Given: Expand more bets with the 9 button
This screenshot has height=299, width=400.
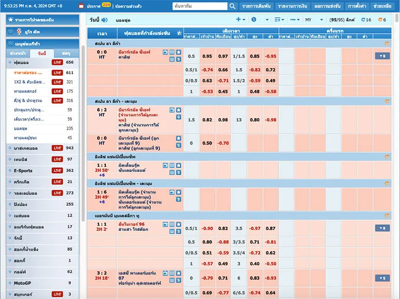Looking at the screenshot, I should (x=382, y=56).
